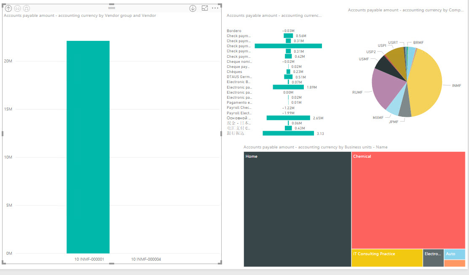Select the Auto treemap tile
Image resolution: width=469 pixels, height=275 pixels.
454,254
